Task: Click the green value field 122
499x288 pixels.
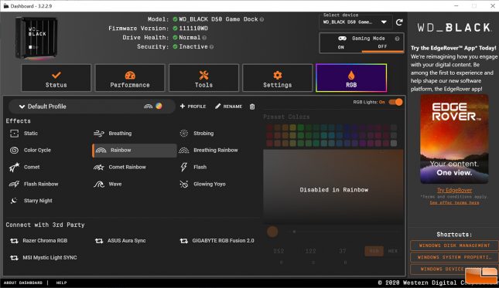Action: coord(310,251)
